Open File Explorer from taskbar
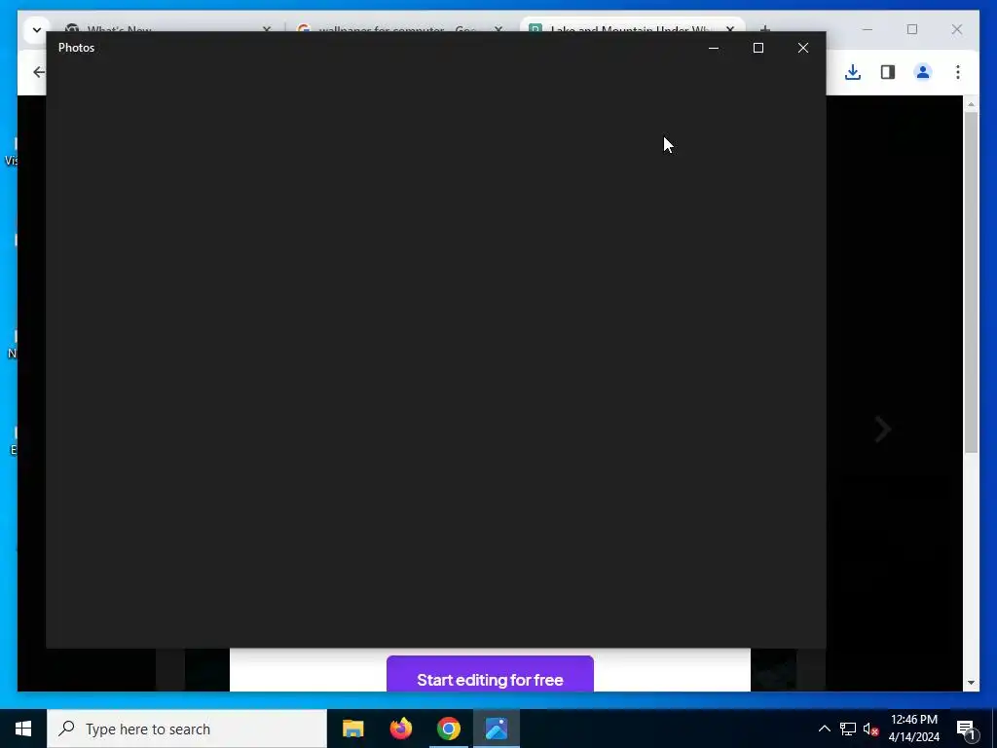 click(352, 729)
